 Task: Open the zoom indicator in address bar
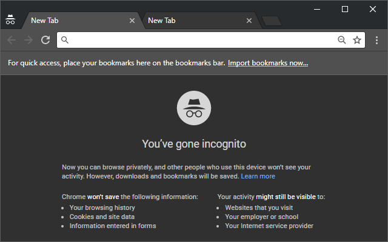(x=342, y=40)
